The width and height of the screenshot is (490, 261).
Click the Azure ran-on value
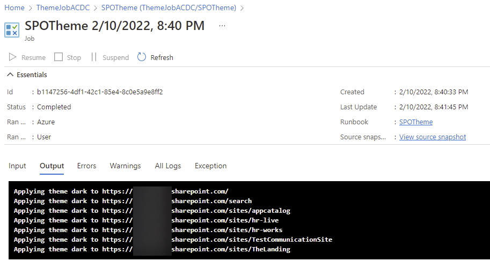coord(46,122)
